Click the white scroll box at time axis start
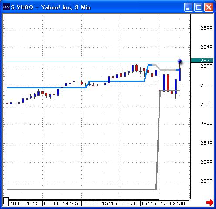 click(6, 202)
